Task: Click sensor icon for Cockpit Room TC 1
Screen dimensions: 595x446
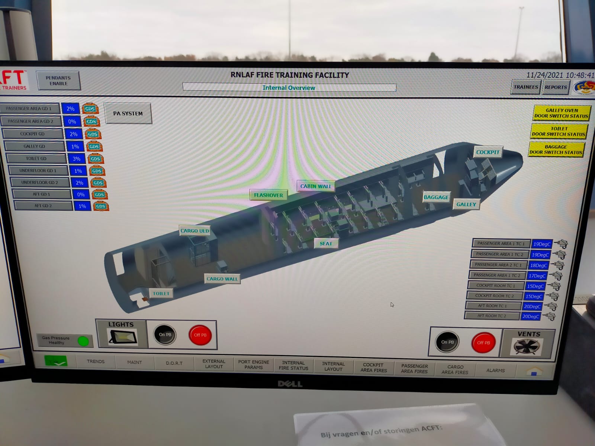Action: point(554,286)
